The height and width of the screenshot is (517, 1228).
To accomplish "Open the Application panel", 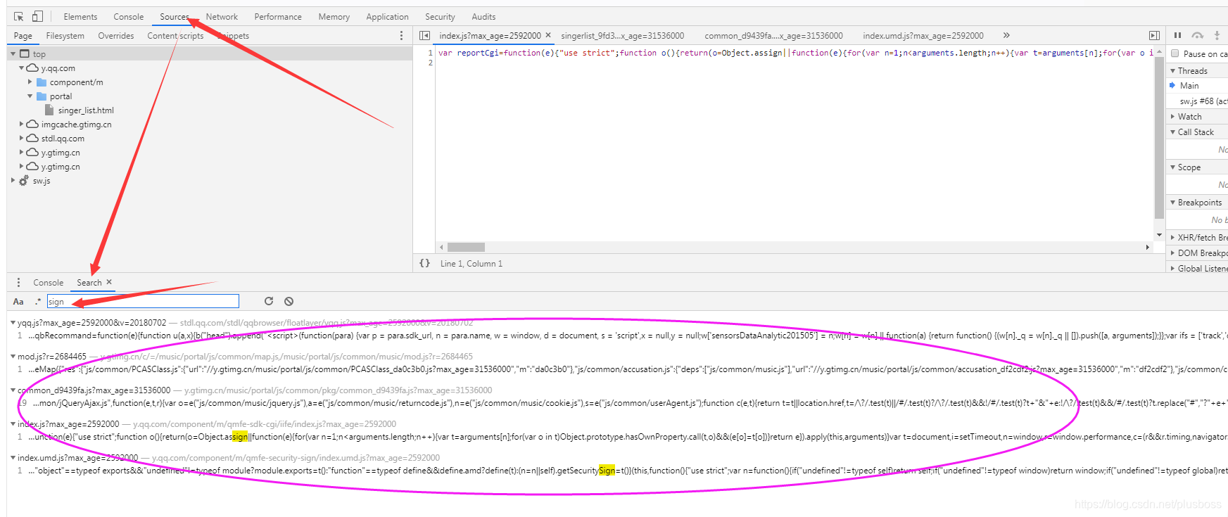I will coord(387,17).
